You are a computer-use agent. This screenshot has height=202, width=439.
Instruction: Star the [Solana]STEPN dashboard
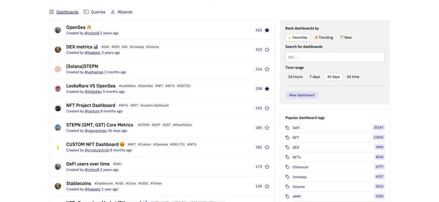click(x=267, y=69)
